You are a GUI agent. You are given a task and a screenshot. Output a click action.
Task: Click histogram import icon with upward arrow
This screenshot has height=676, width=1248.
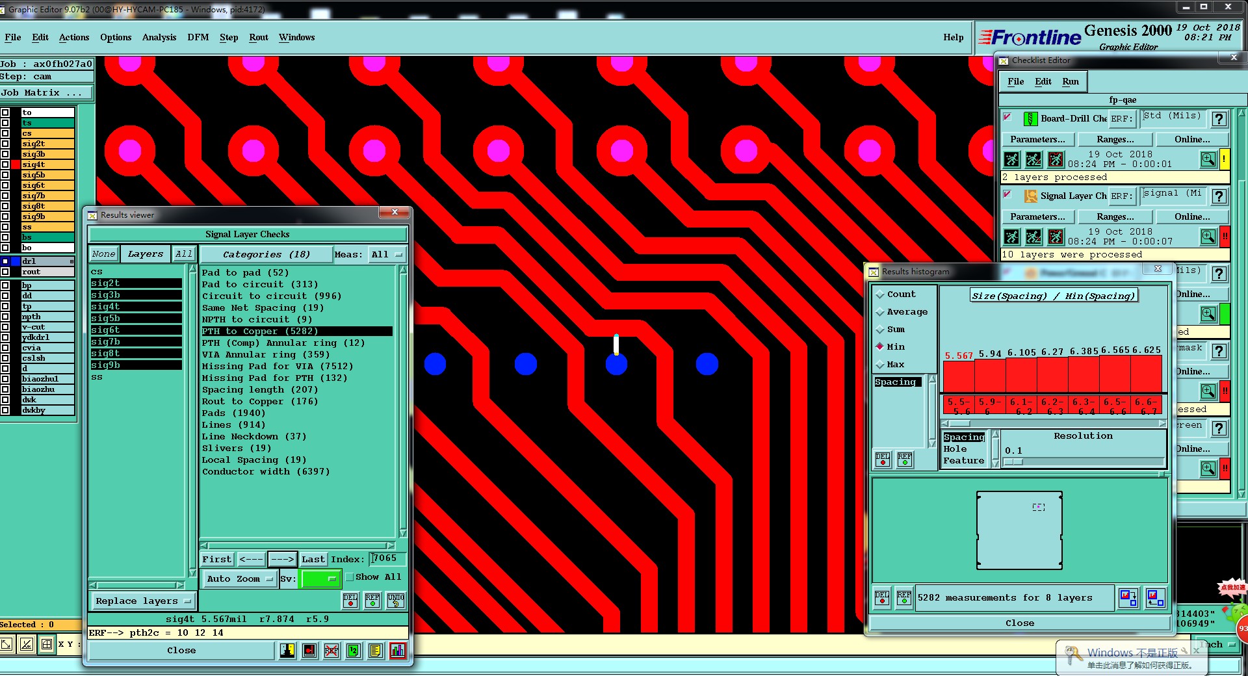(1155, 597)
